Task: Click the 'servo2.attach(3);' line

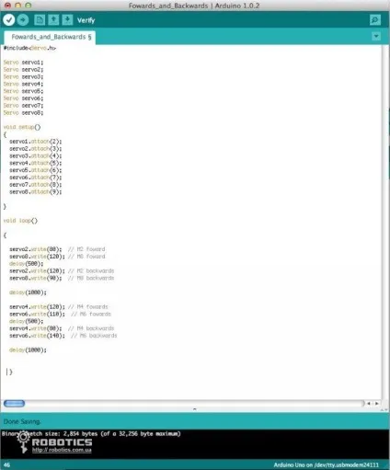Action: pyautogui.click(x=36, y=149)
